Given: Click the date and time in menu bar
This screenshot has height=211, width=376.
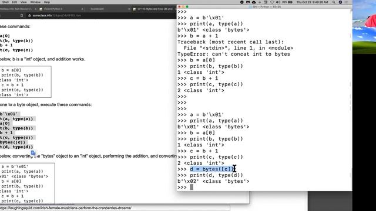Looking at the screenshot, I should point(312,2).
